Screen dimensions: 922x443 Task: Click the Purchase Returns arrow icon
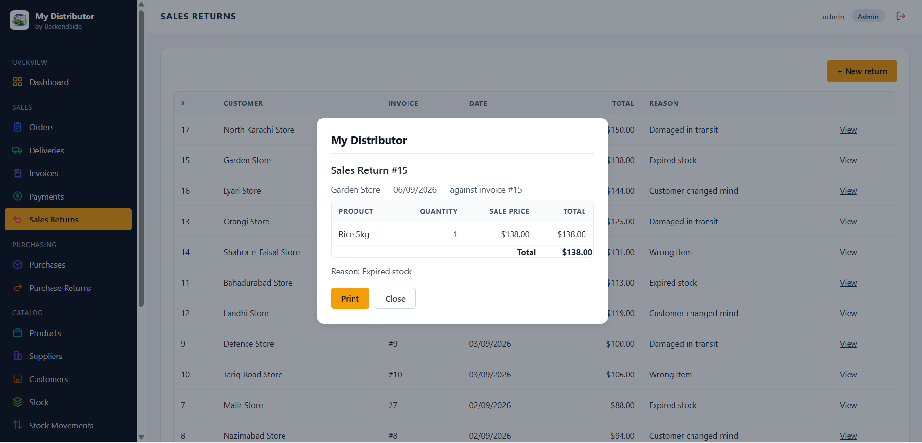(18, 288)
